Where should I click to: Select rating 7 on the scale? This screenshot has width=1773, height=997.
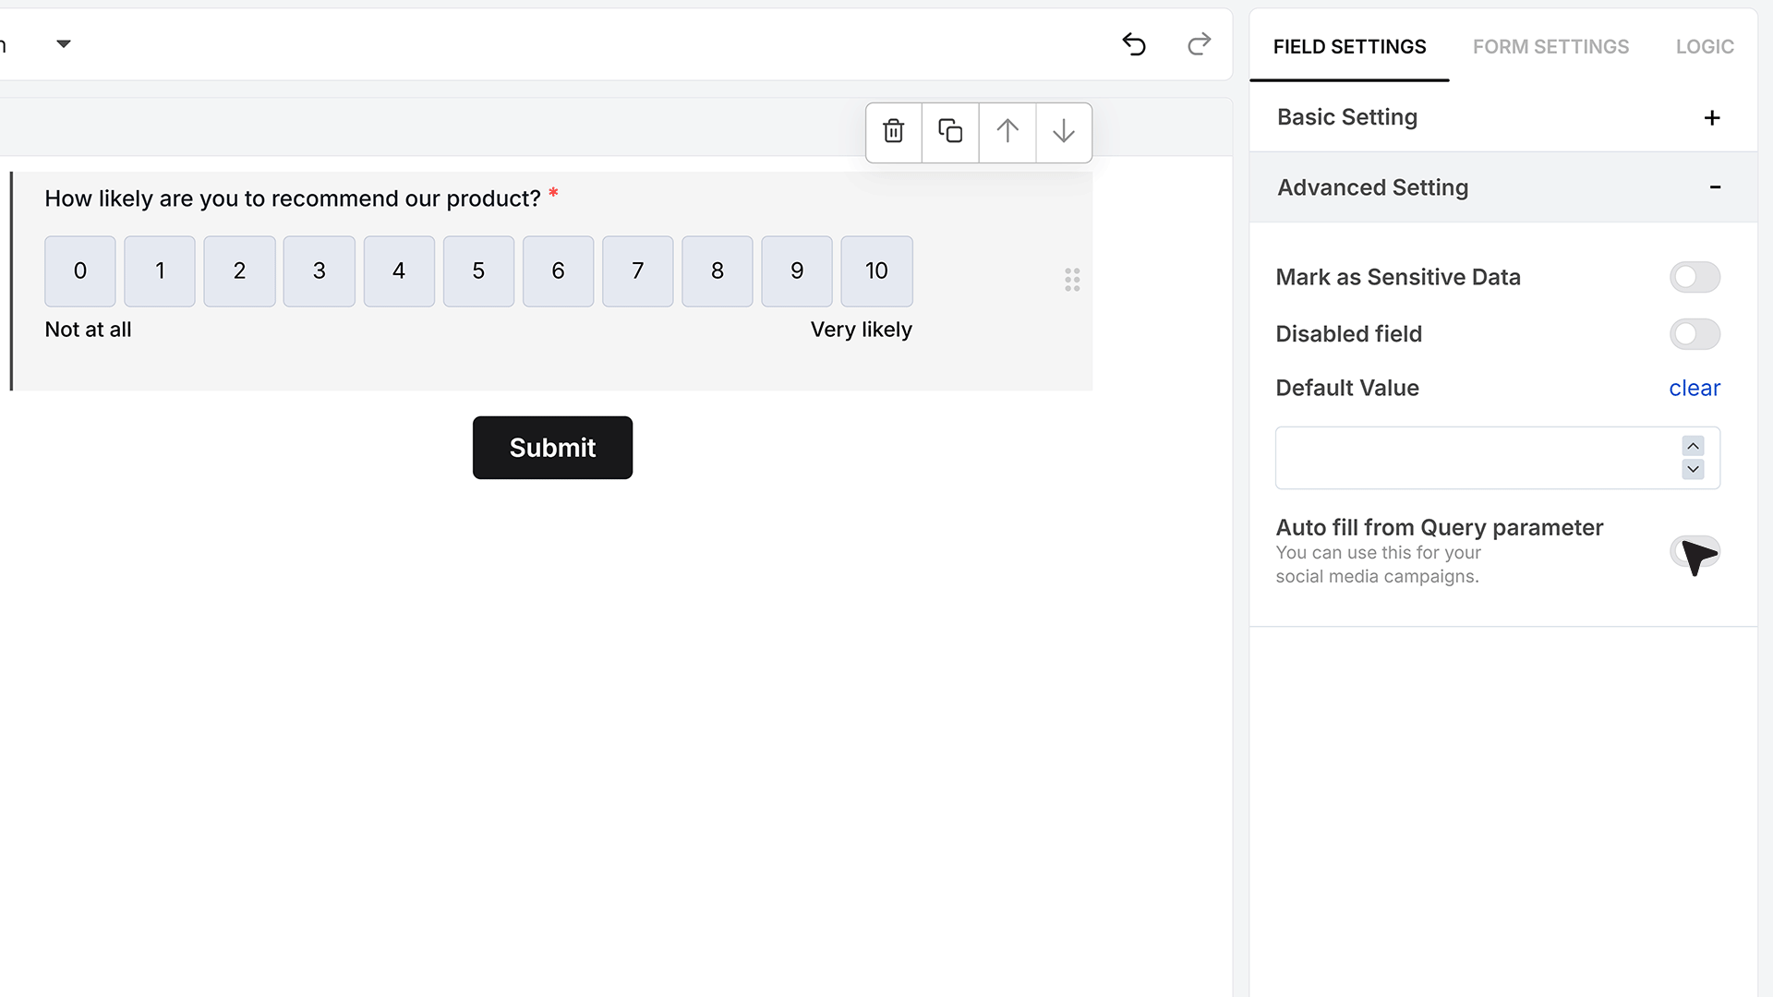point(637,271)
